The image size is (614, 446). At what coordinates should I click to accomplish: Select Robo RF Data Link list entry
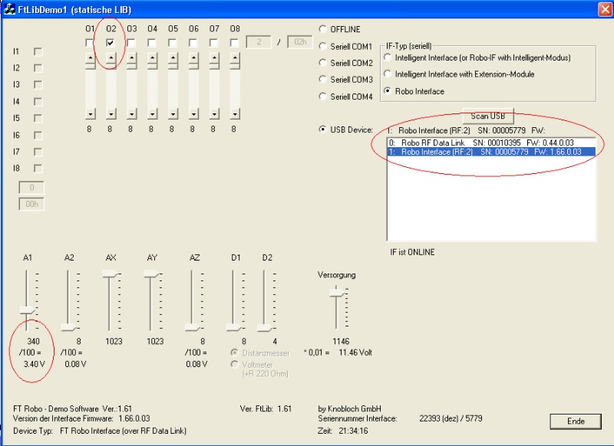click(x=491, y=143)
